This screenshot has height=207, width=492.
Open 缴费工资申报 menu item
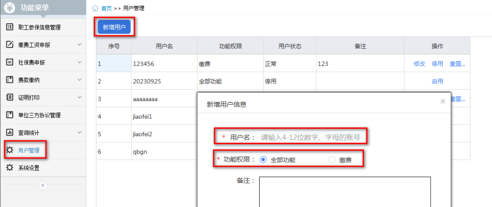pyautogui.click(x=43, y=45)
